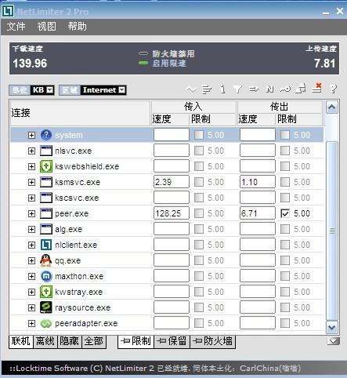Screen dimensions: 347x378
Task: Enable peer.exe incoming limit checkbox
Action: pyautogui.click(x=199, y=213)
